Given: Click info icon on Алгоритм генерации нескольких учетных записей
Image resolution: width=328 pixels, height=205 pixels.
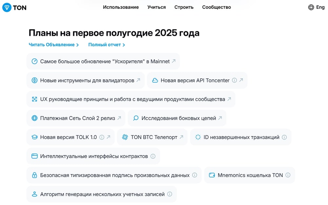Looking at the screenshot, I should (x=170, y=194).
